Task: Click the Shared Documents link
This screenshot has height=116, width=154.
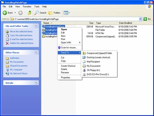Action: (x=19, y=66)
